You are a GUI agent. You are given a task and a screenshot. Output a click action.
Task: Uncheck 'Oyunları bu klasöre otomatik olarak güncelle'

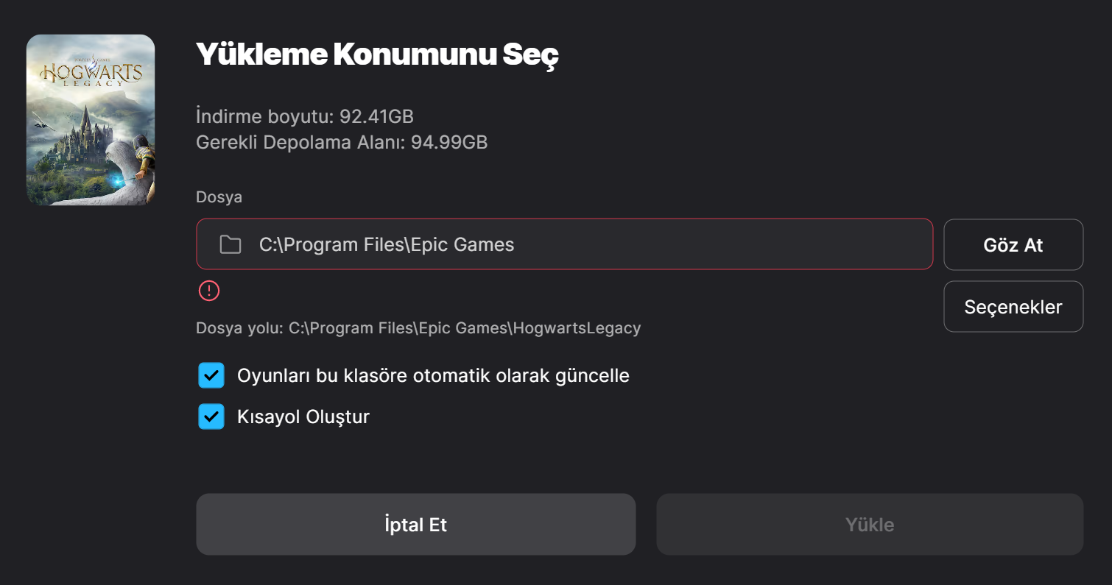click(x=211, y=375)
